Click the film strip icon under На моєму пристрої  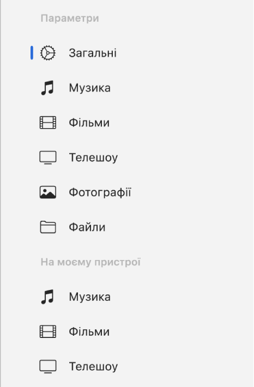(x=48, y=331)
